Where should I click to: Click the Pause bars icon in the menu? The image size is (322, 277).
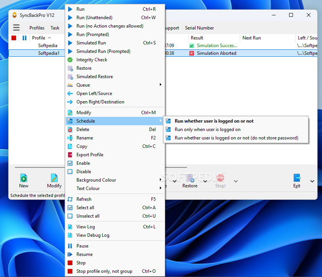pos(70,246)
